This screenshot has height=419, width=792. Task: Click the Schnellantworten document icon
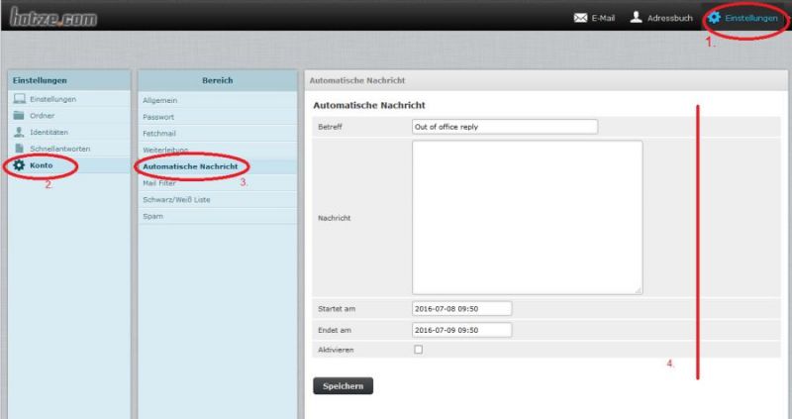(x=19, y=149)
